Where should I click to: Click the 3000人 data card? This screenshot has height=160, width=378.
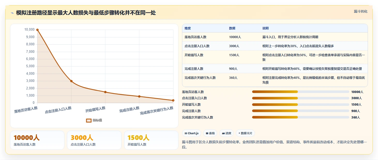tap(94, 140)
